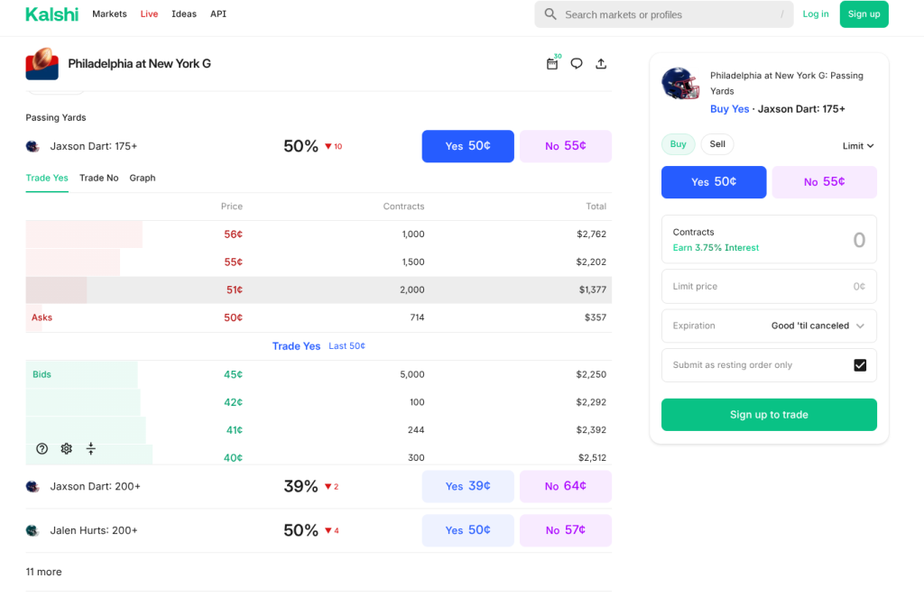Click the Log in link

click(x=815, y=14)
